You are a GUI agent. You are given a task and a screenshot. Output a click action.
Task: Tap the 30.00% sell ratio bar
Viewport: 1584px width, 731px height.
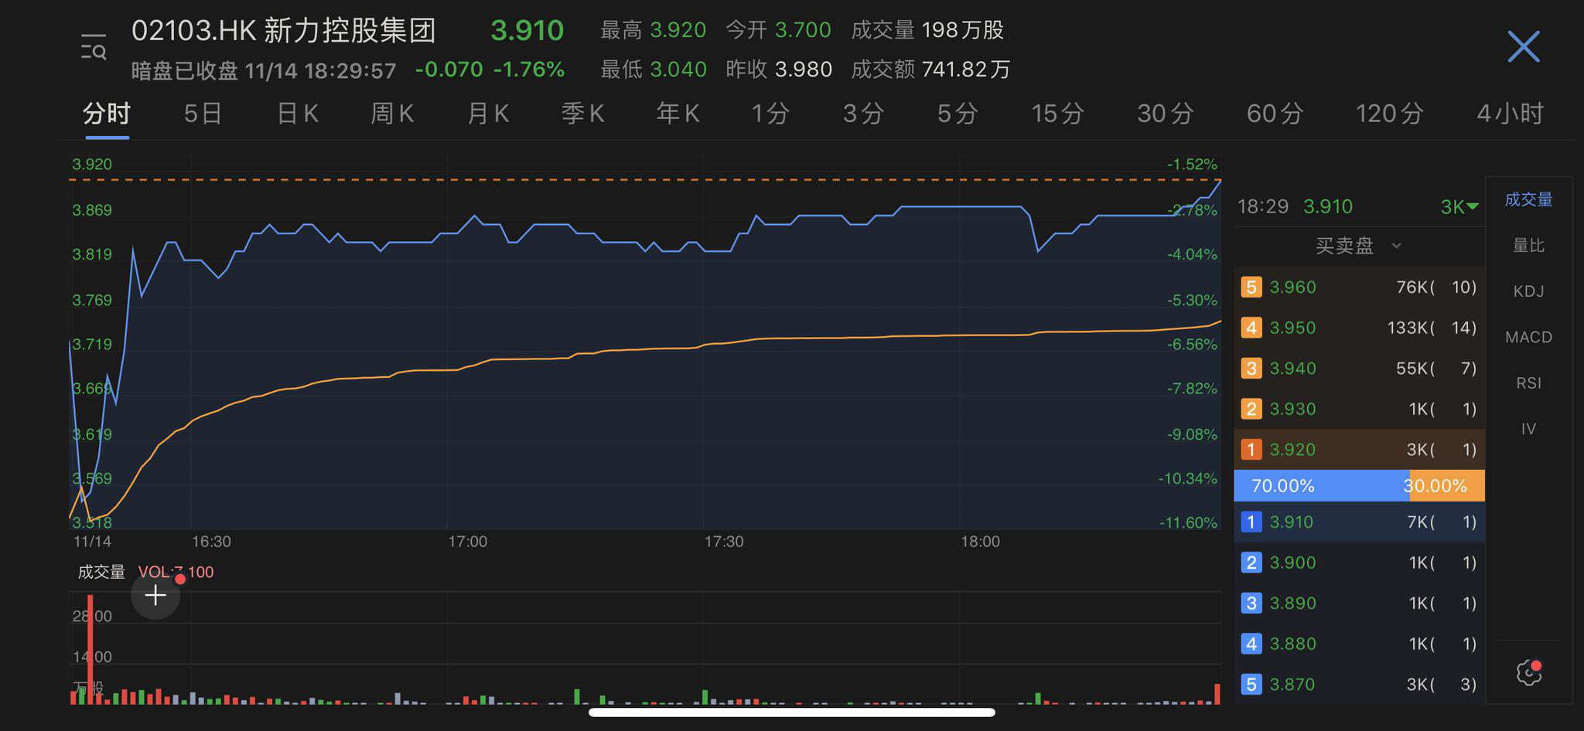(1447, 486)
